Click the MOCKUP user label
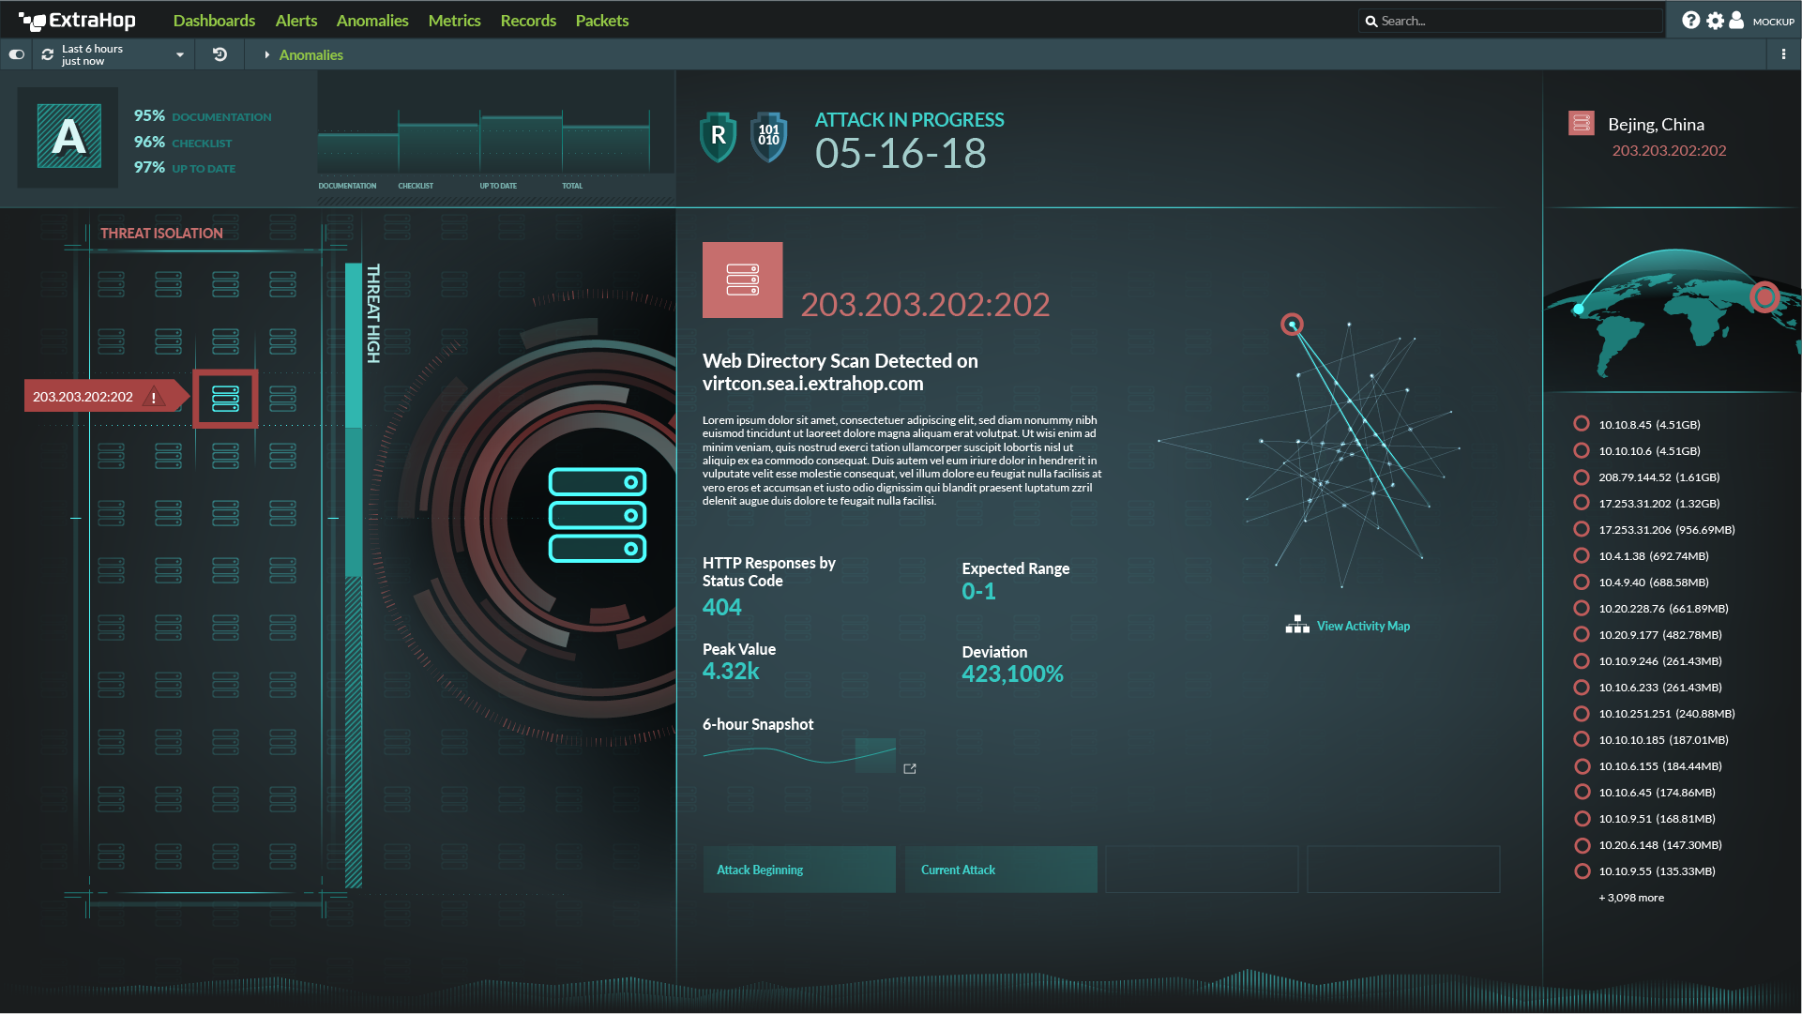 [1773, 22]
